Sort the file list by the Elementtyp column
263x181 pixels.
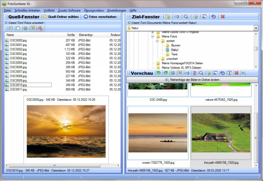93,35
